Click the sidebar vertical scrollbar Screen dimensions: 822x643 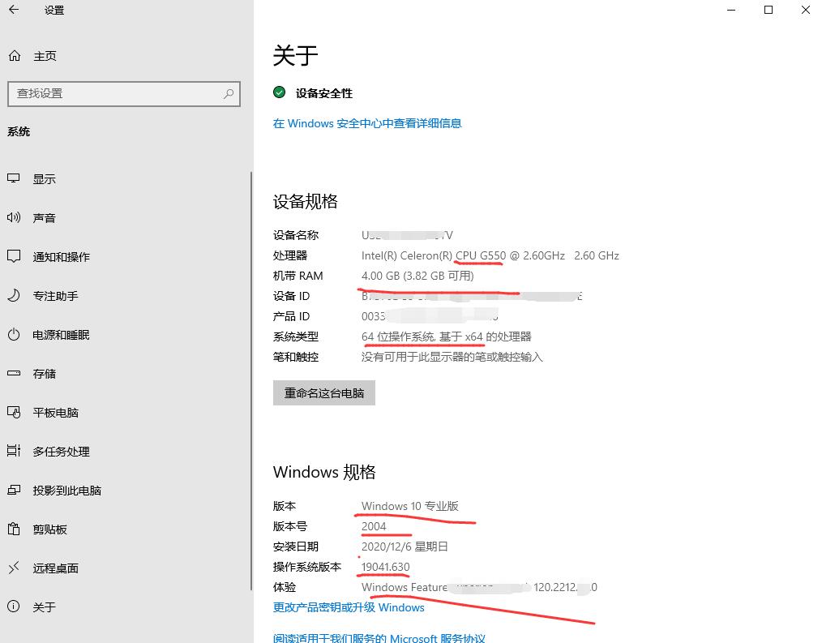pos(251,380)
